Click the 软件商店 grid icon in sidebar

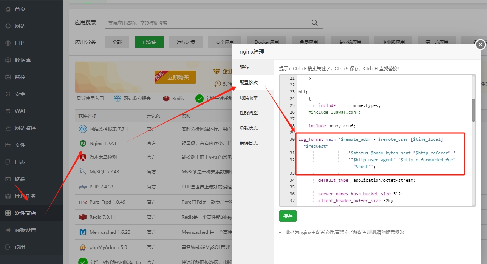(x=8, y=213)
